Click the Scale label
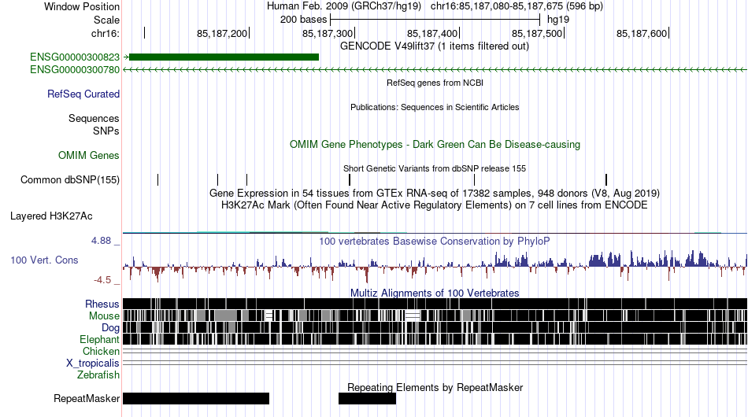 coord(106,20)
